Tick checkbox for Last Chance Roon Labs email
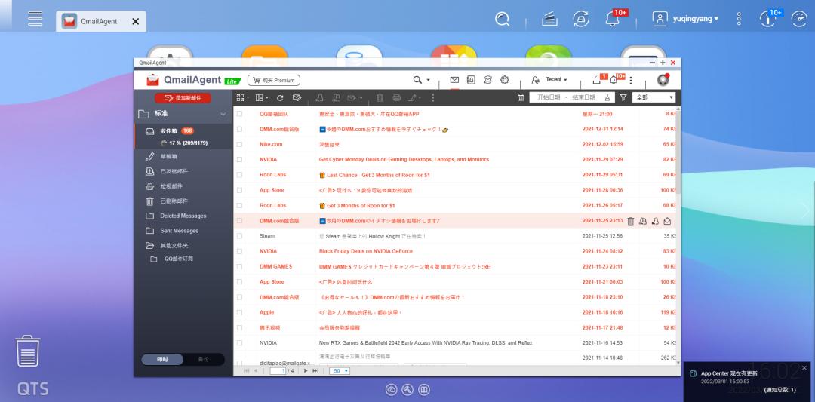Image resolution: width=815 pixels, height=402 pixels. click(x=240, y=175)
